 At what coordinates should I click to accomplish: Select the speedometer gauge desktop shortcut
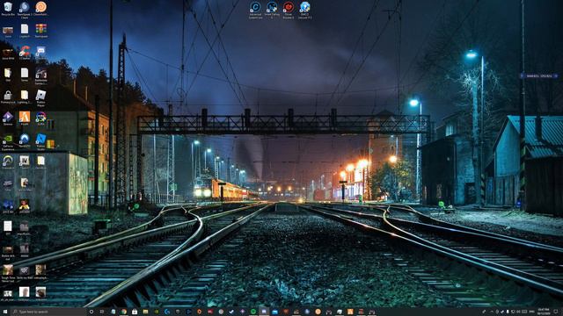point(8,162)
